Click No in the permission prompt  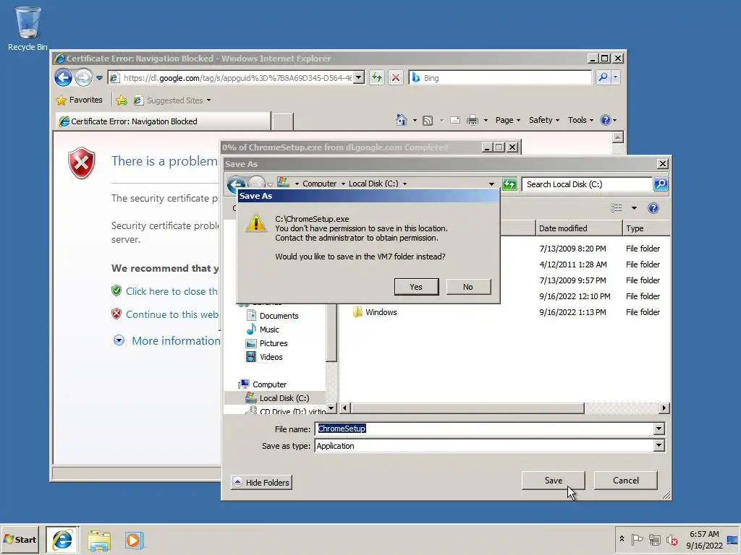click(x=468, y=286)
